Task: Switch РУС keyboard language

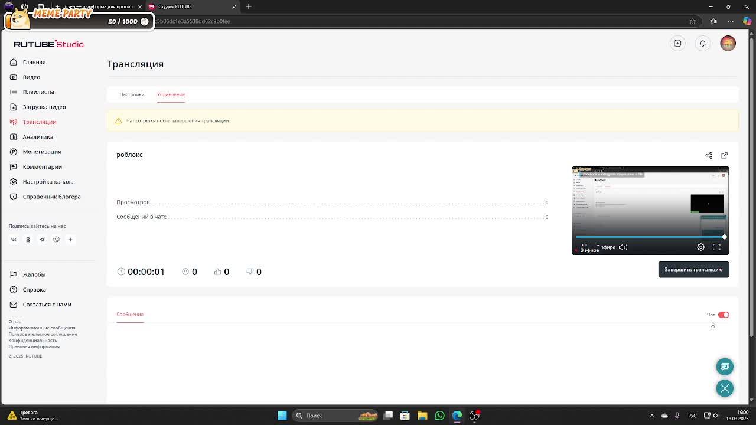Action: tap(693, 416)
